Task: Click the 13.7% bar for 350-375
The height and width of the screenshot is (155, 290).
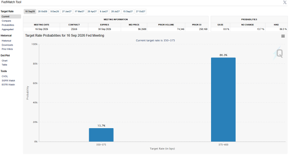Action: 101,135
